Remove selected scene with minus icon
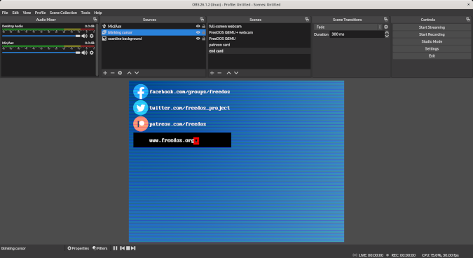This screenshot has width=473, height=258. (x=219, y=73)
